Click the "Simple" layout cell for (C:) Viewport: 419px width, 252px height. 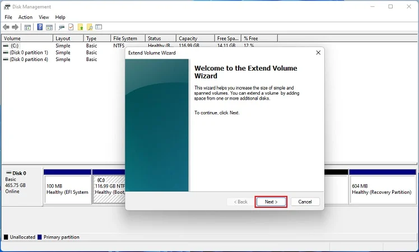(x=63, y=46)
